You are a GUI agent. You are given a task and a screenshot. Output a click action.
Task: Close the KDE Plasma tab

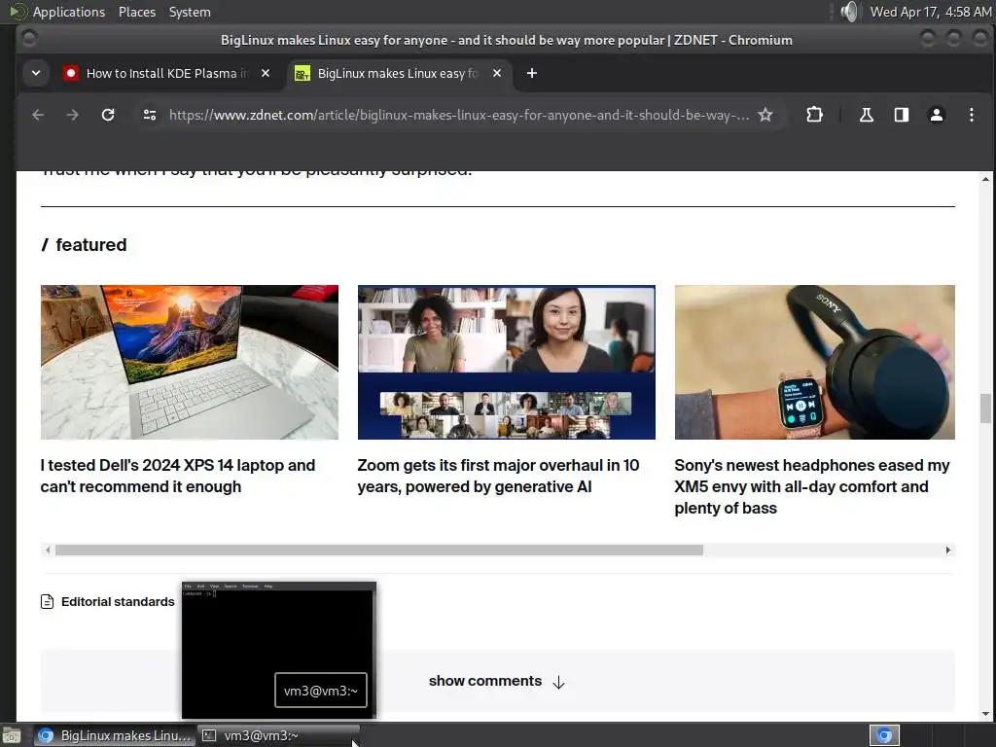tap(266, 74)
